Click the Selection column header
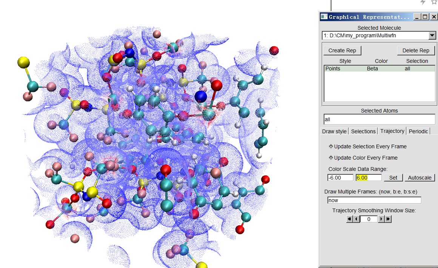The height and width of the screenshot is (268, 438). [x=417, y=61]
